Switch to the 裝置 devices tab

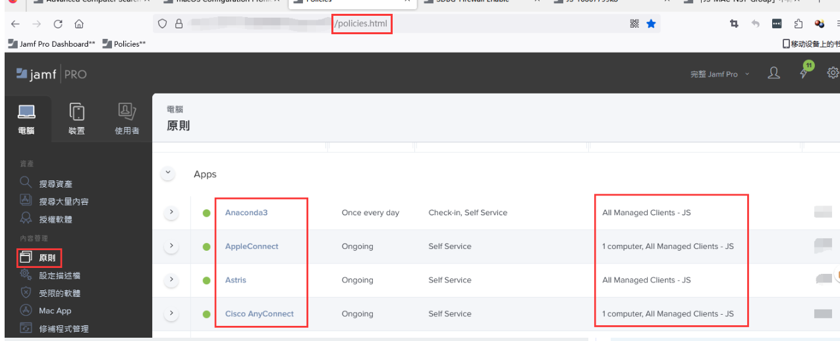click(76, 119)
